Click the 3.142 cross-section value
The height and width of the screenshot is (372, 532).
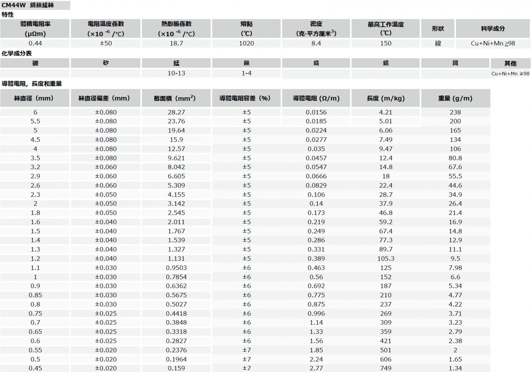pos(176,204)
